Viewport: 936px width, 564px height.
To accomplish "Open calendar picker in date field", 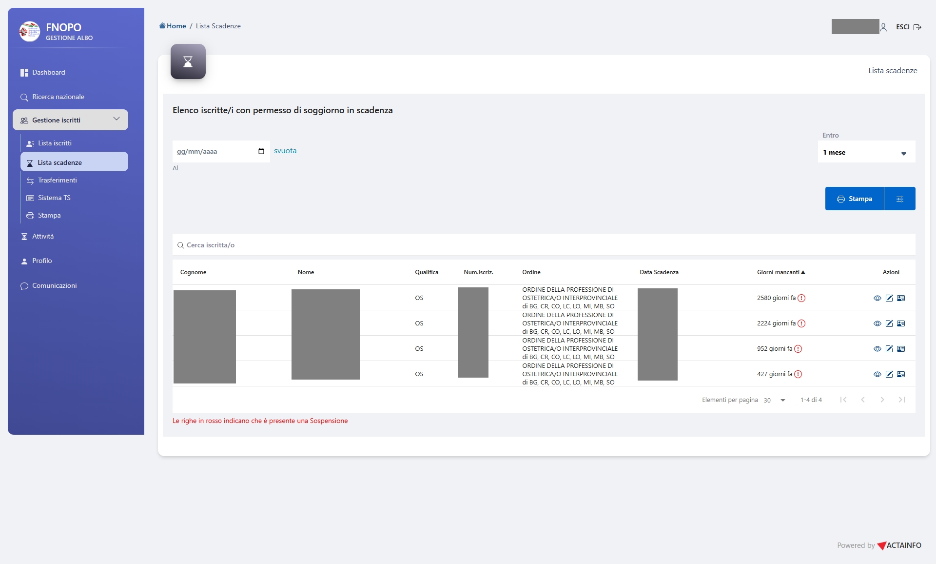I will pyautogui.click(x=261, y=151).
